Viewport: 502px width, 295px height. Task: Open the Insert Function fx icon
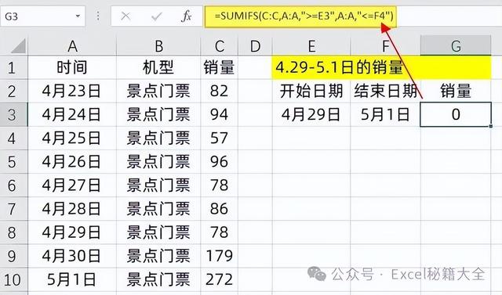[x=186, y=16]
